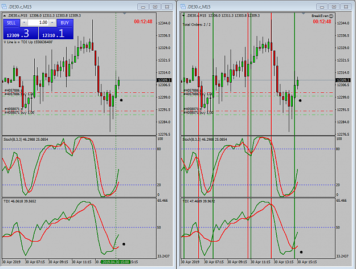Decrease lot volume with the down arrow
This screenshot has width=356, height=269.
click(24, 22)
